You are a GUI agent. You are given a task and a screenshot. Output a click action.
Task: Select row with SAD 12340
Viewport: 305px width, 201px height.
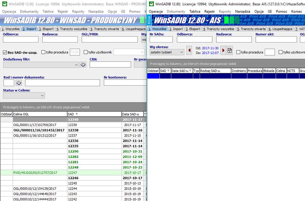pyautogui.click(x=73, y=120)
